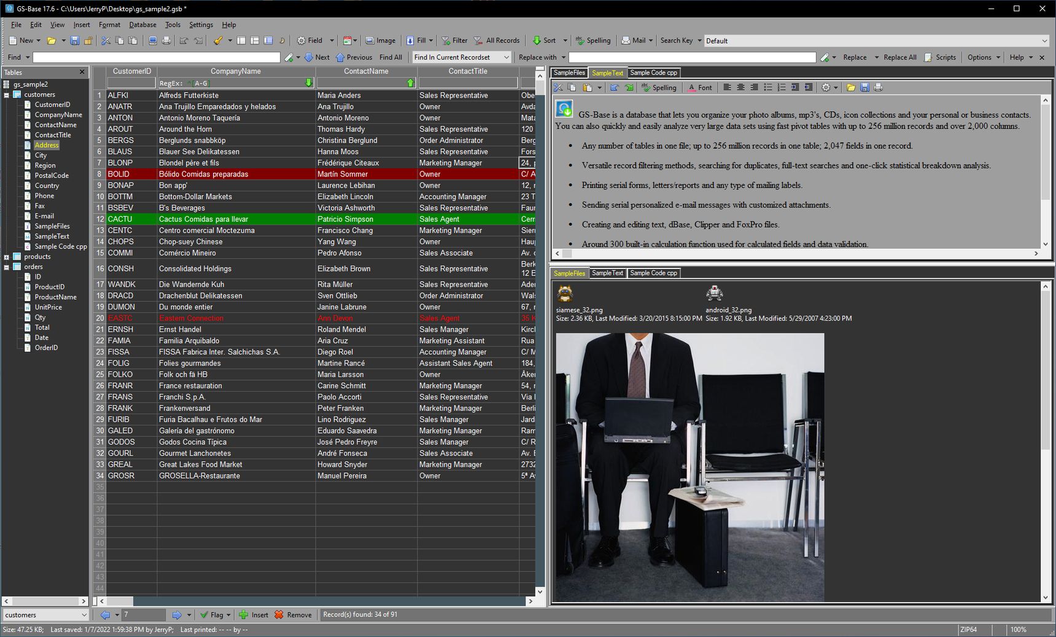Click the Font button in text pane toolbar
The width and height of the screenshot is (1056, 637).
[700, 88]
